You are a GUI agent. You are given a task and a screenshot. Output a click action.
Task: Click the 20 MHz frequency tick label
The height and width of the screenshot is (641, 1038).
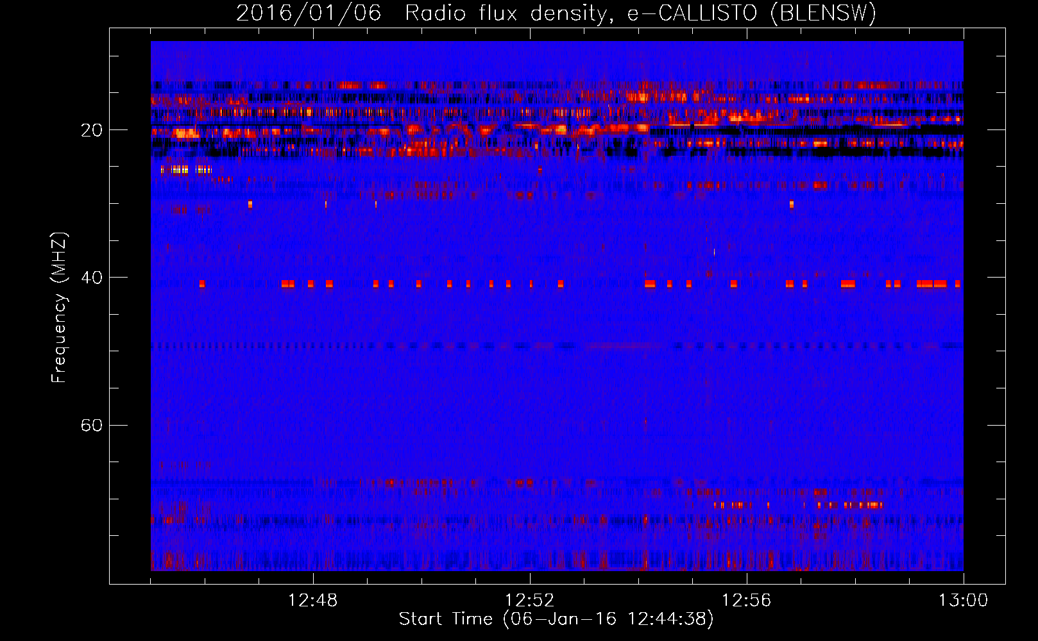(91, 130)
